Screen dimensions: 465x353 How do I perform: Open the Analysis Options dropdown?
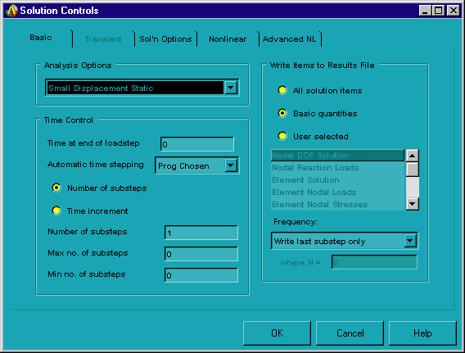point(231,88)
